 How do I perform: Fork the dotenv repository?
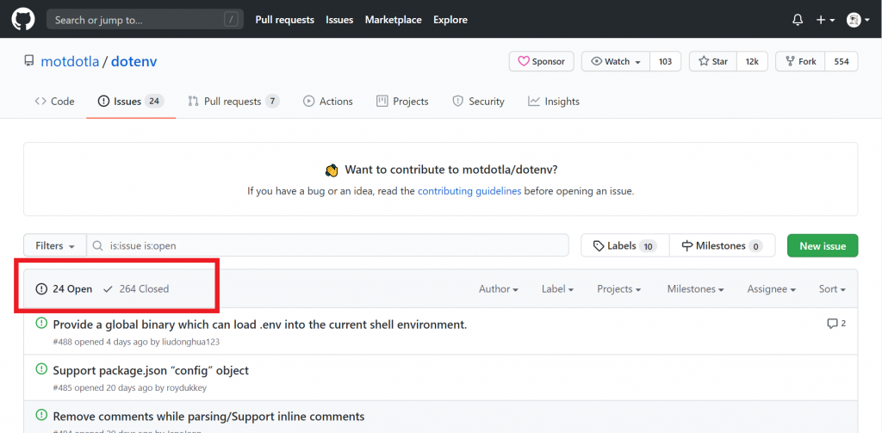coord(799,62)
